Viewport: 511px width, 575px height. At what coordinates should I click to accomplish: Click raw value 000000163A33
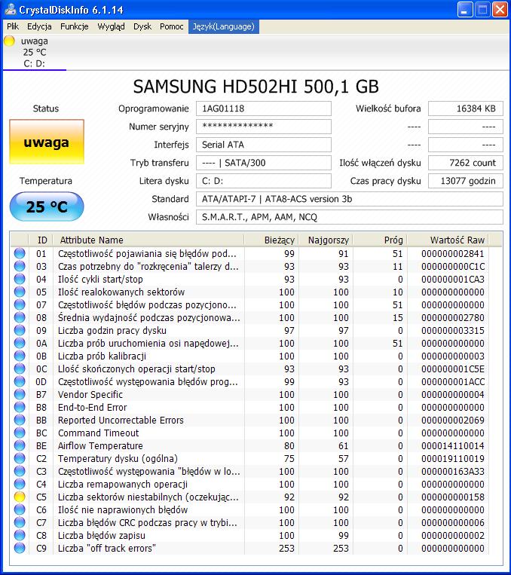point(453,471)
